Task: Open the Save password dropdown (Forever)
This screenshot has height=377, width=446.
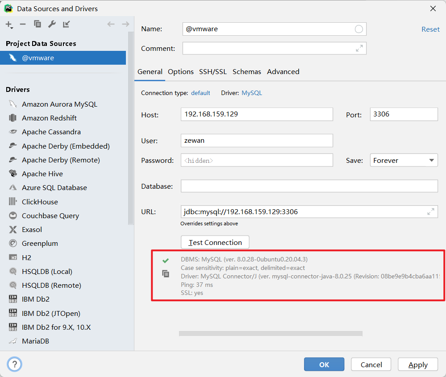Action: pyautogui.click(x=404, y=160)
